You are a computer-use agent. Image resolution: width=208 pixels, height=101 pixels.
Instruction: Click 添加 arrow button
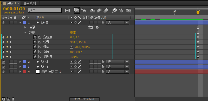coord(97,27)
